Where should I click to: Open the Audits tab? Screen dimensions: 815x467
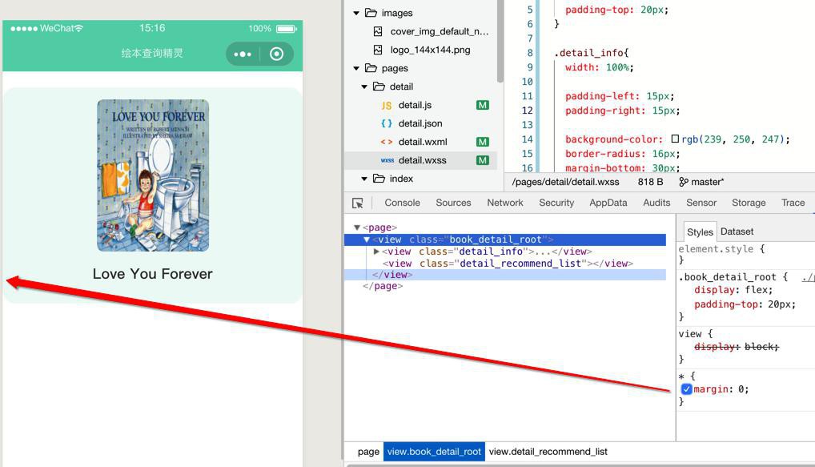tap(656, 203)
